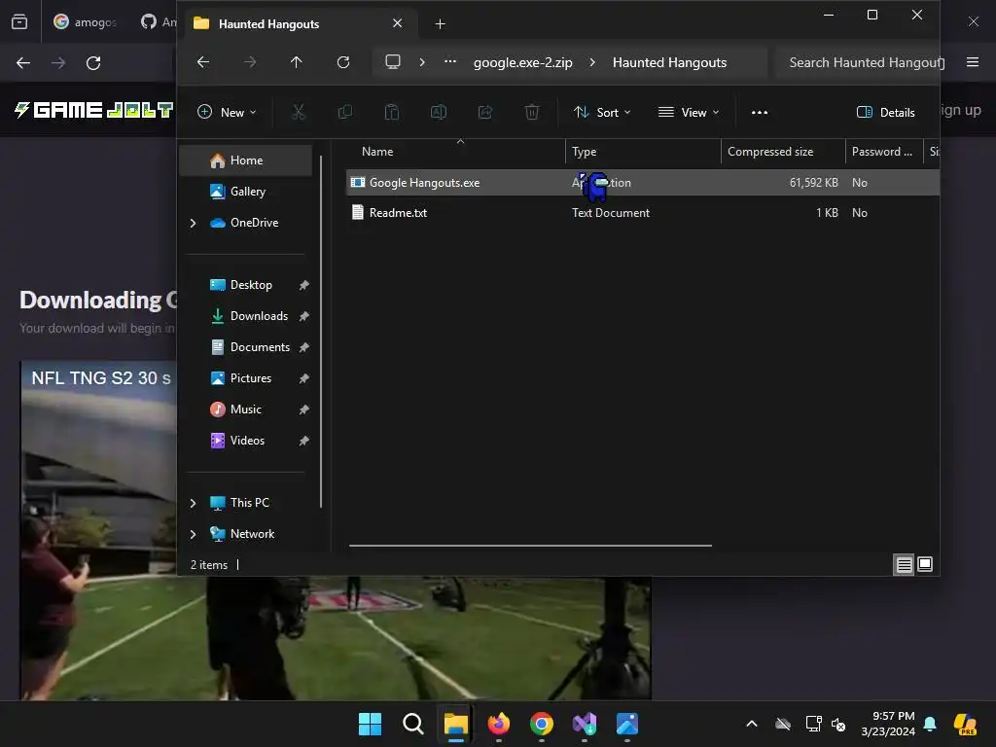996x747 pixels.
Task: Click the Cut toolbar icon in Explorer
Action: [298, 113]
